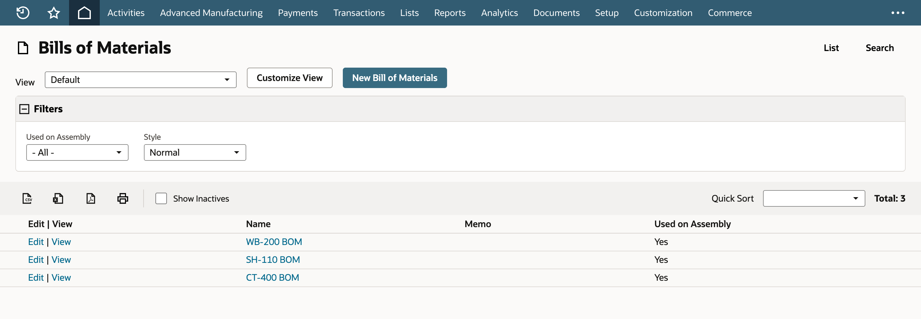Sort by the Name column header
This screenshot has height=319, width=921.
pos(258,224)
